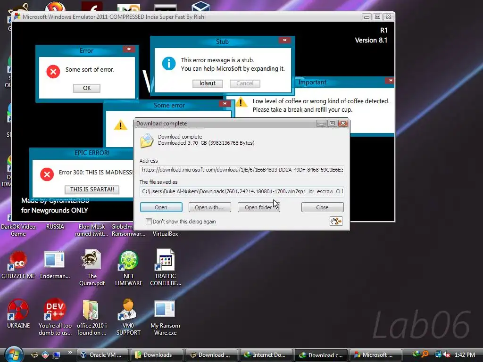Click the red X icon in EPIC ERROR dialog
The height and width of the screenshot is (362, 483).
click(47, 174)
